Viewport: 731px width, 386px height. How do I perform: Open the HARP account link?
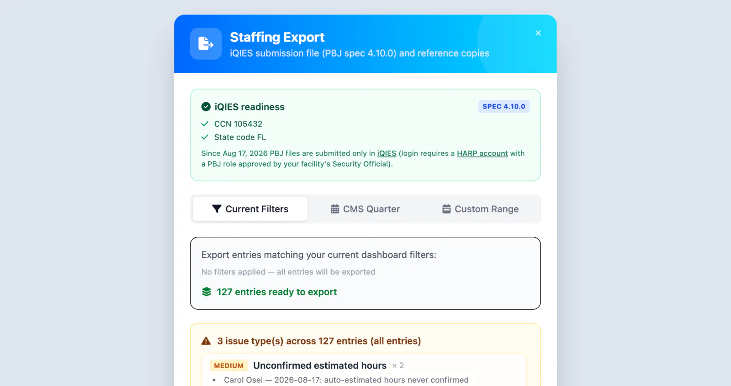[482, 153]
